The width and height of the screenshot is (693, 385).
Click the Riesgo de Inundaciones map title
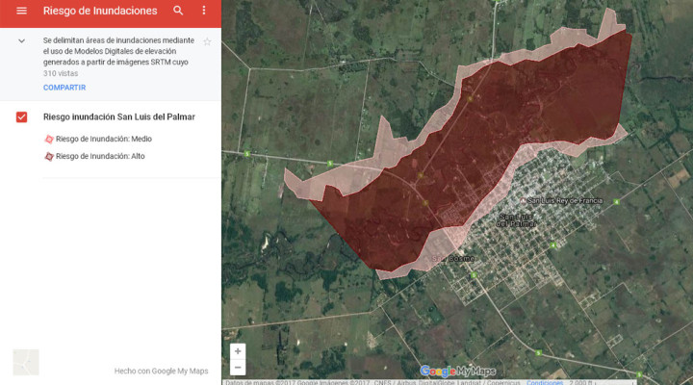coord(100,11)
